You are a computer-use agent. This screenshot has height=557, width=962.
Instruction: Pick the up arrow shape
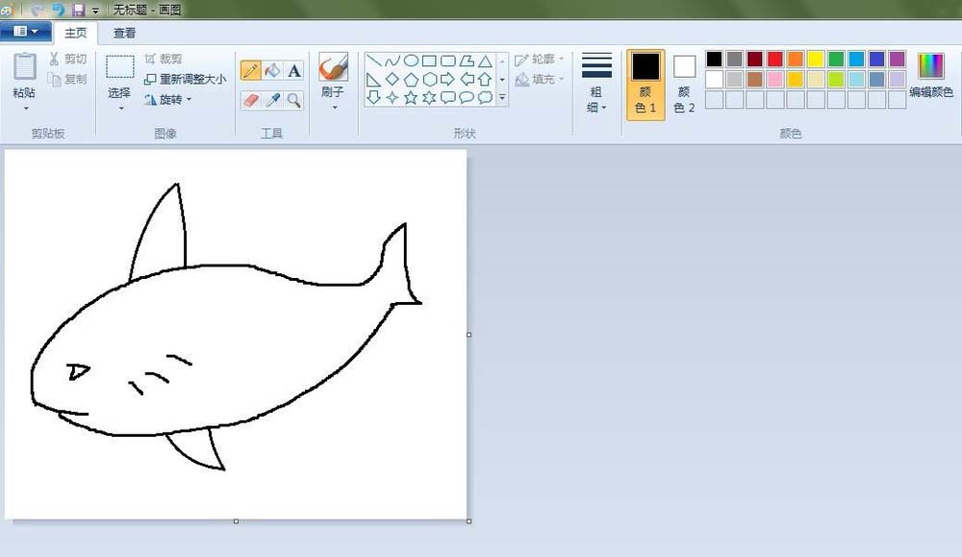tap(485, 79)
